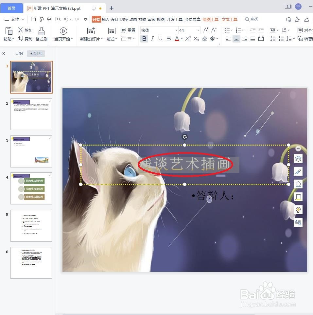Switch to the 设计 (Design) tab
Image resolution: width=313 pixels, height=315 pixels.
pos(115,20)
